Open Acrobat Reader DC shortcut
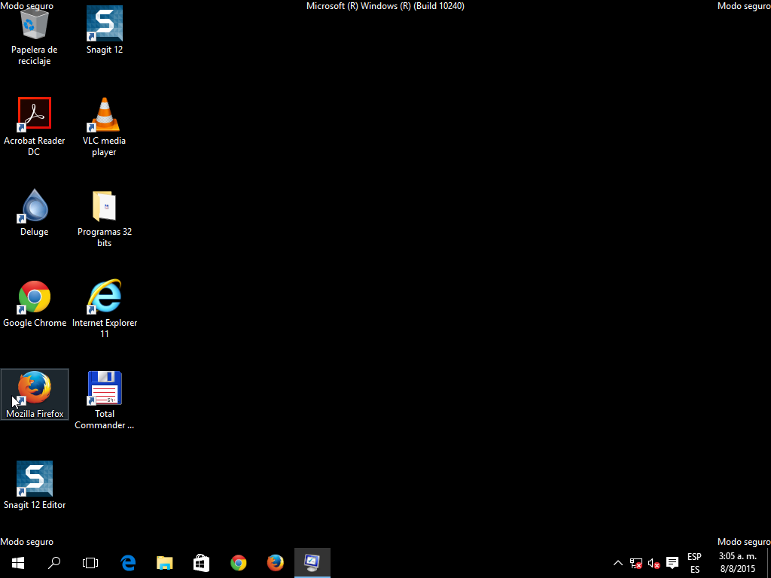This screenshot has width=771, height=578. click(x=35, y=126)
